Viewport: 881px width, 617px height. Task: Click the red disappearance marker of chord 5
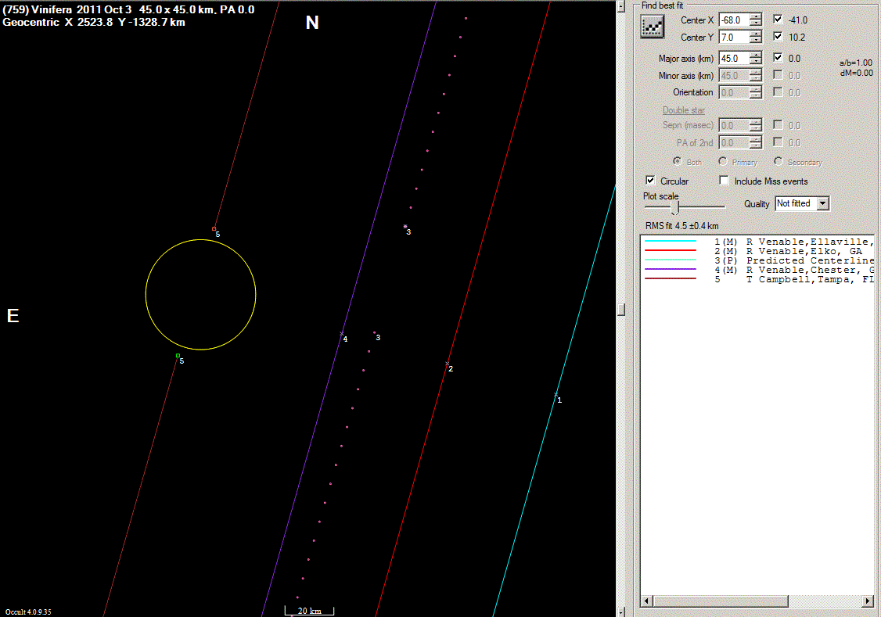click(214, 228)
